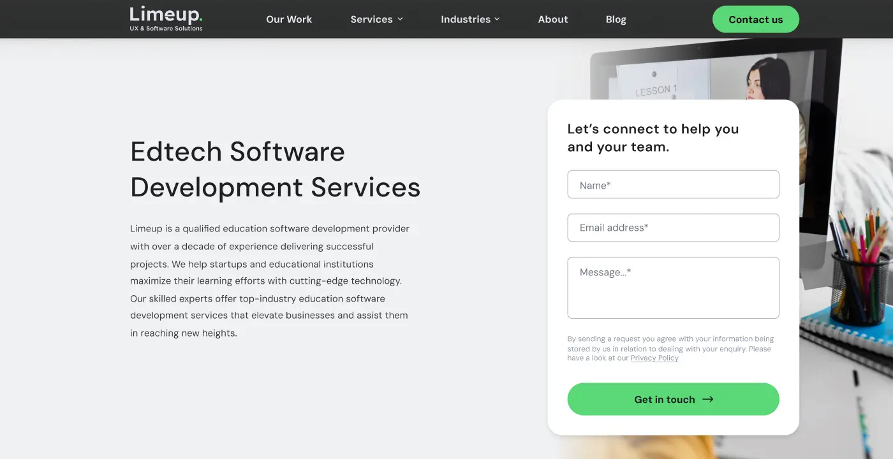
Task: Click the Let's connect form heading
Action: pos(653,138)
